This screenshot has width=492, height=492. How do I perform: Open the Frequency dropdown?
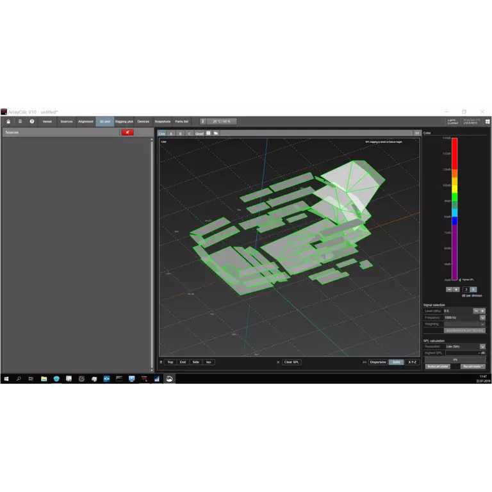482,317
